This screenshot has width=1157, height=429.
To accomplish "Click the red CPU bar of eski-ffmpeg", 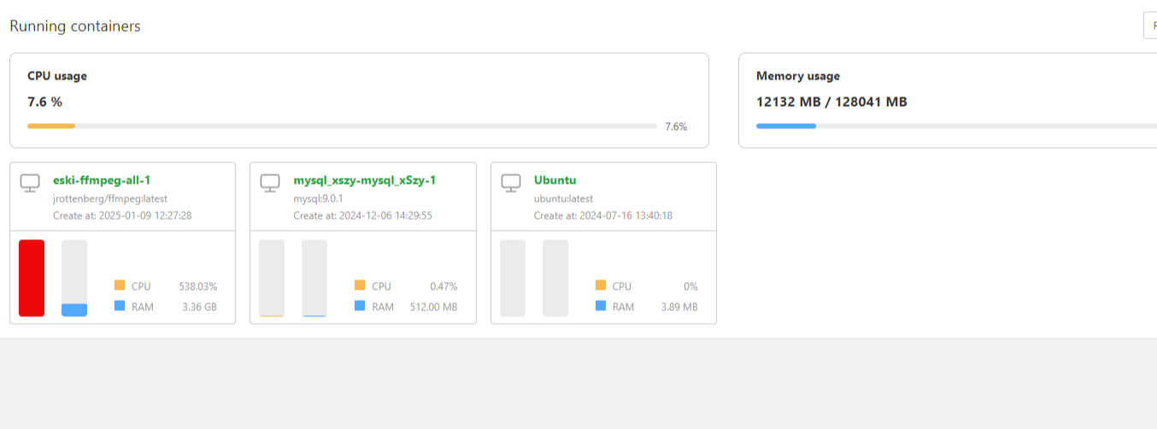I will tap(32, 278).
